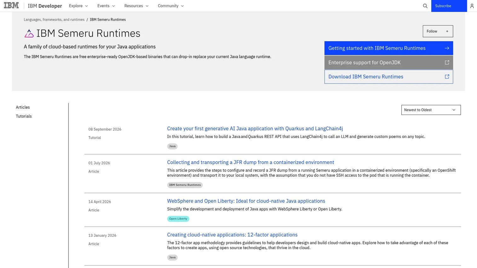
Task: Click the date 13 January 2026
Action: (x=102, y=235)
